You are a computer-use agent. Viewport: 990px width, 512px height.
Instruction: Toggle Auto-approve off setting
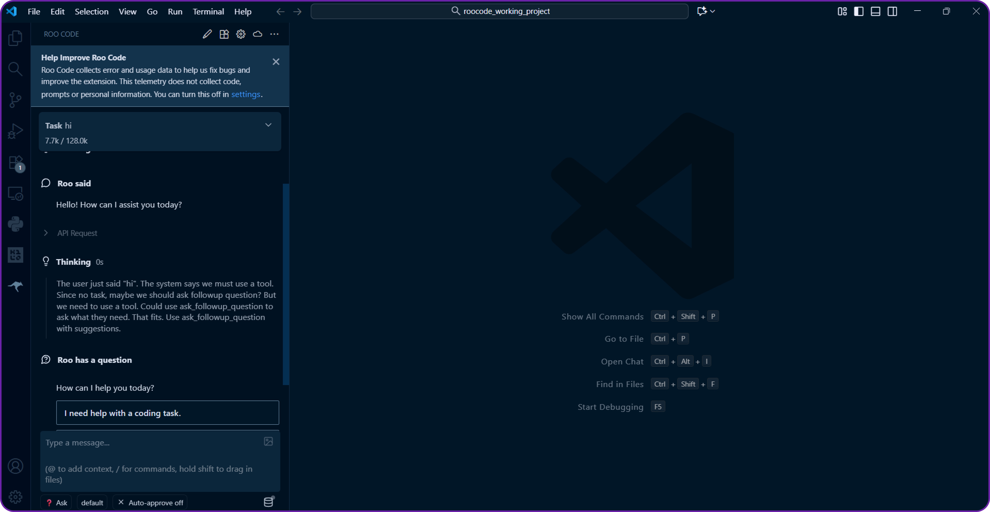[x=150, y=502]
